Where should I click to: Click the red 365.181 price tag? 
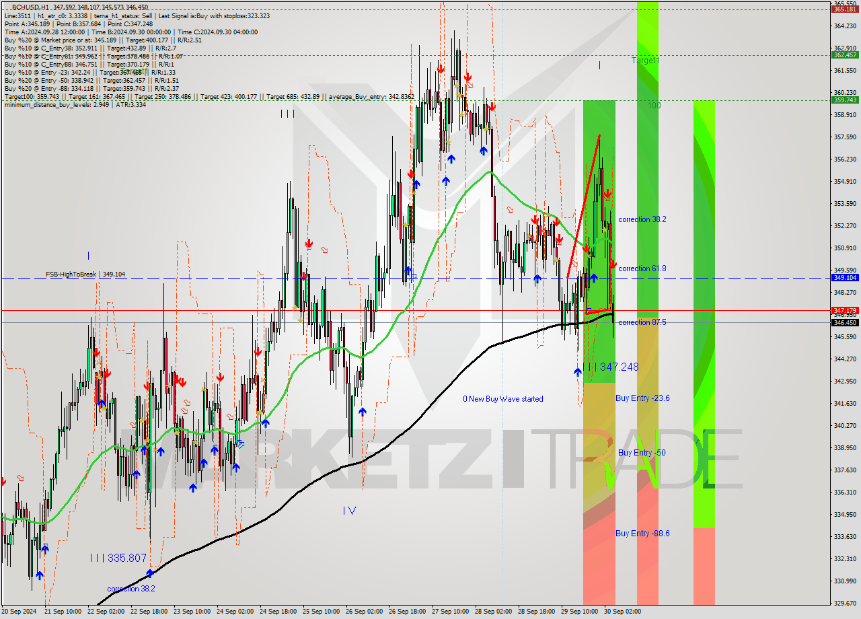[845, 9]
